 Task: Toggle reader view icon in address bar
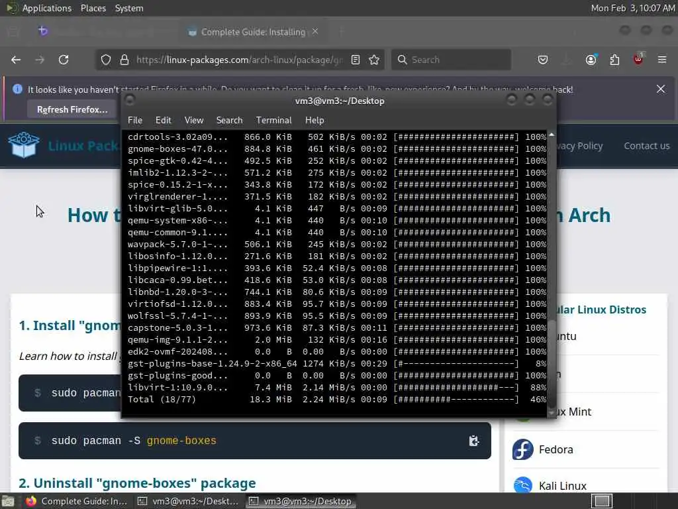356,60
